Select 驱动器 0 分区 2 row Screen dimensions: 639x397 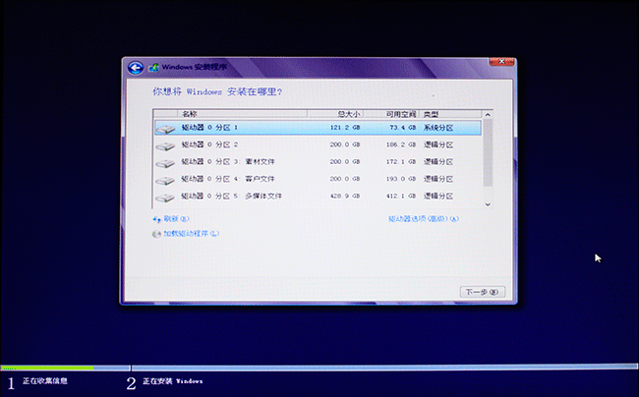(318, 144)
